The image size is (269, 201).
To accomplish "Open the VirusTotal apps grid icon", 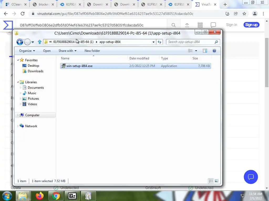I will point(200,25).
